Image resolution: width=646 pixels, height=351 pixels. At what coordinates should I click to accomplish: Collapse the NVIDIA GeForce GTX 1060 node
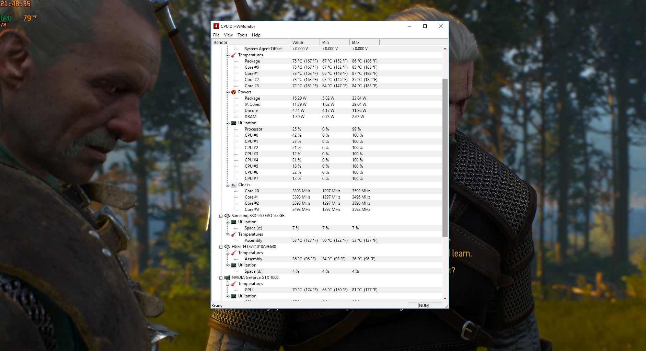pyautogui.click(x=221, y=278)
